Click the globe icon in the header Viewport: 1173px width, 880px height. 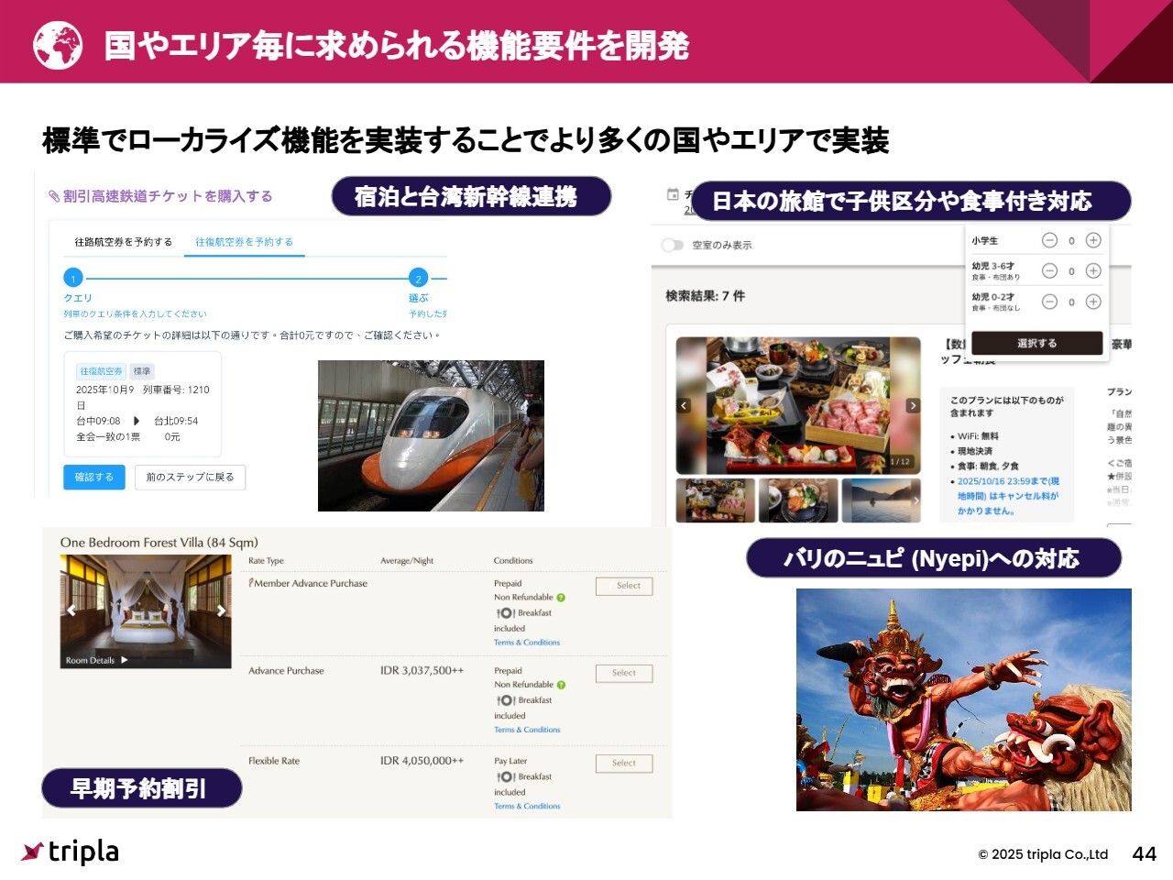click(58, 44)
